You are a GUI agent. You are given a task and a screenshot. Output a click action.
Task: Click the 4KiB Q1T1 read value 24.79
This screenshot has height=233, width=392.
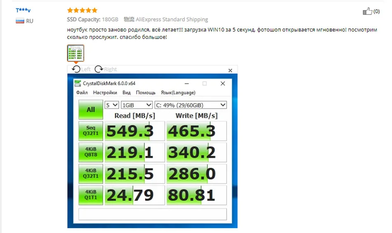[x=135, y=195]
